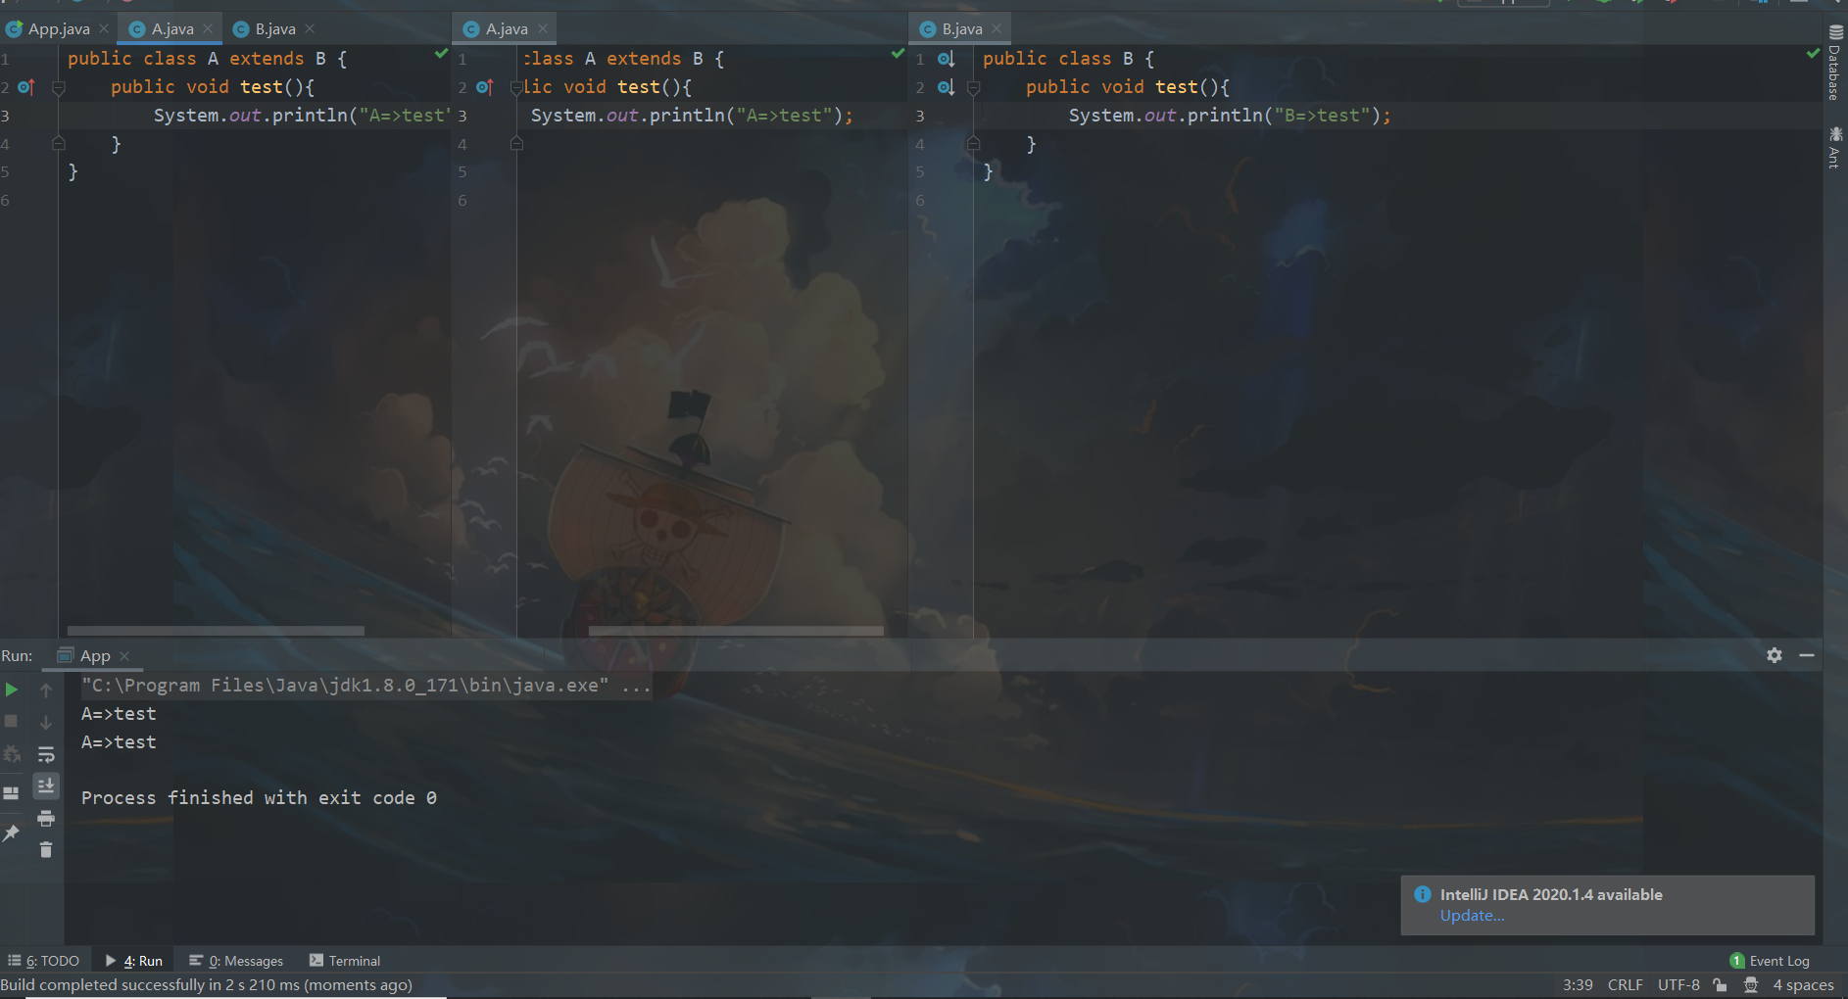This screenshot has height=999, width=1848.
Task: Click the info icon in update notification
Action: pos(1423,894)
